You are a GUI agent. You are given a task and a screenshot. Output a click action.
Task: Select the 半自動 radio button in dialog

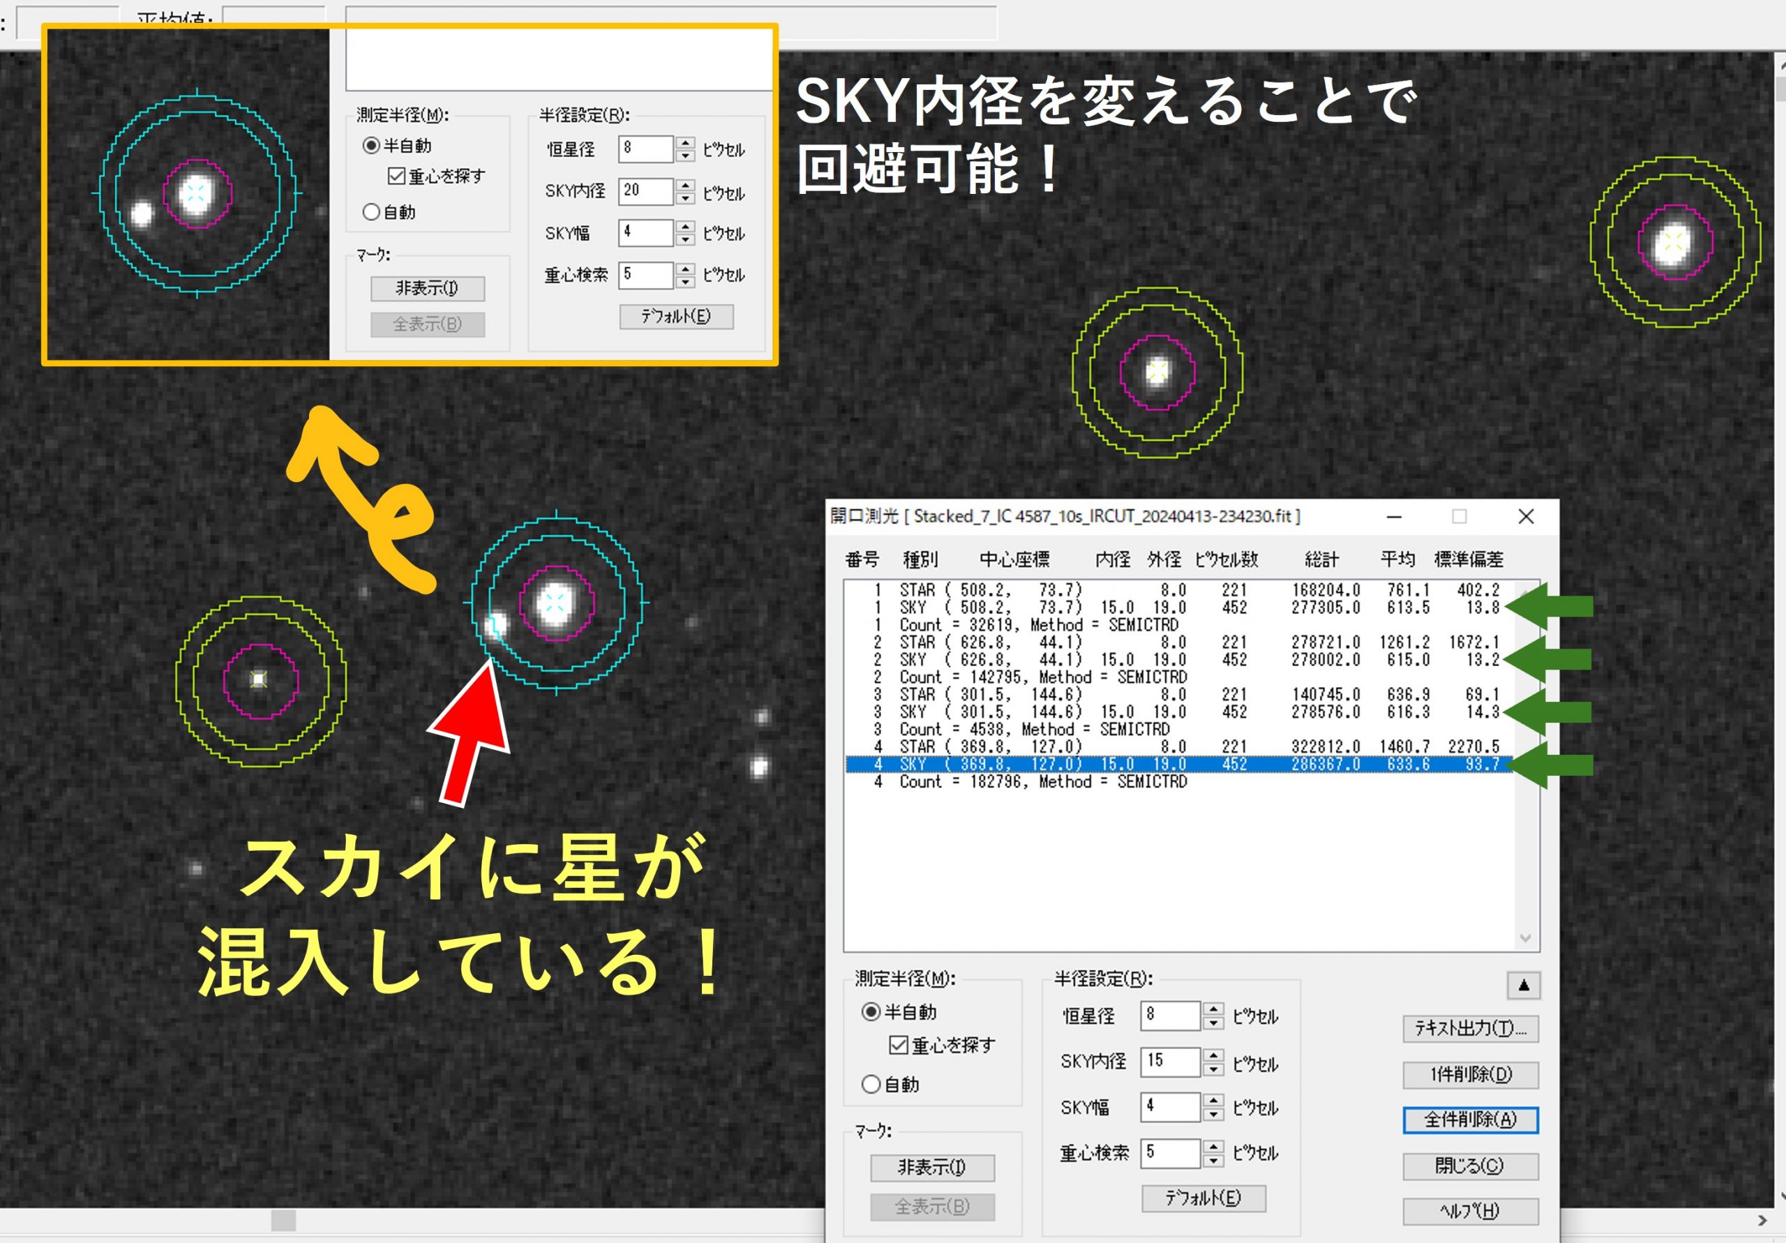click(x=871, y=1011)
